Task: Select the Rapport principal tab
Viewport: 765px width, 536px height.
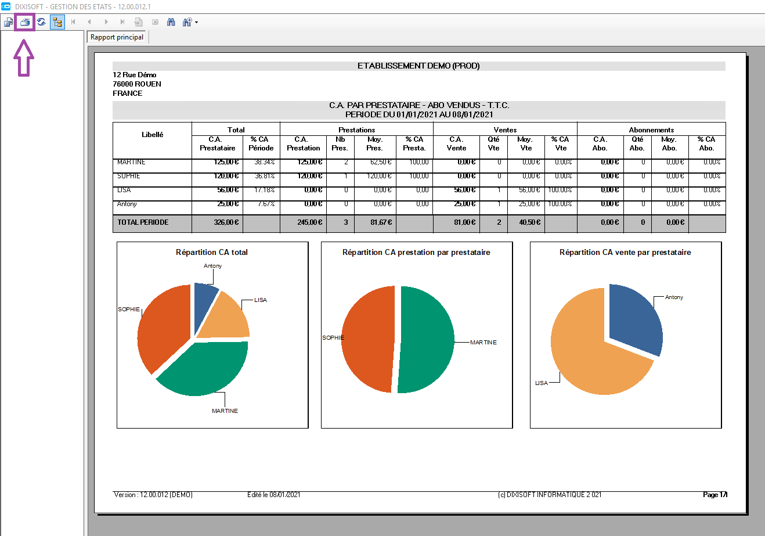Action: [x=117, y=37]
